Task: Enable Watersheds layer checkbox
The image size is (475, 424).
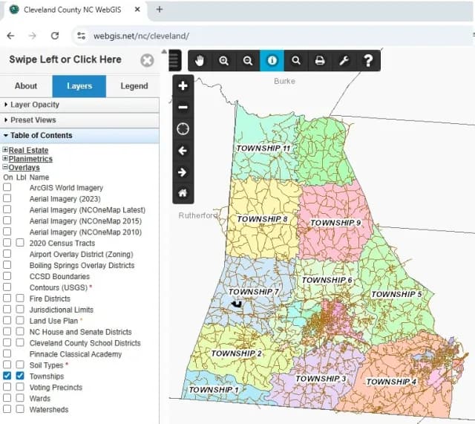Action: [7, 409]
